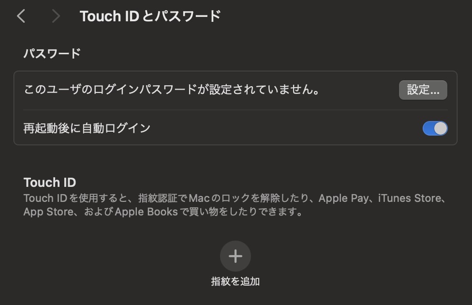Go forward with the right chevron
Viewport: 472px width, 305px height.
click(56, 16)
